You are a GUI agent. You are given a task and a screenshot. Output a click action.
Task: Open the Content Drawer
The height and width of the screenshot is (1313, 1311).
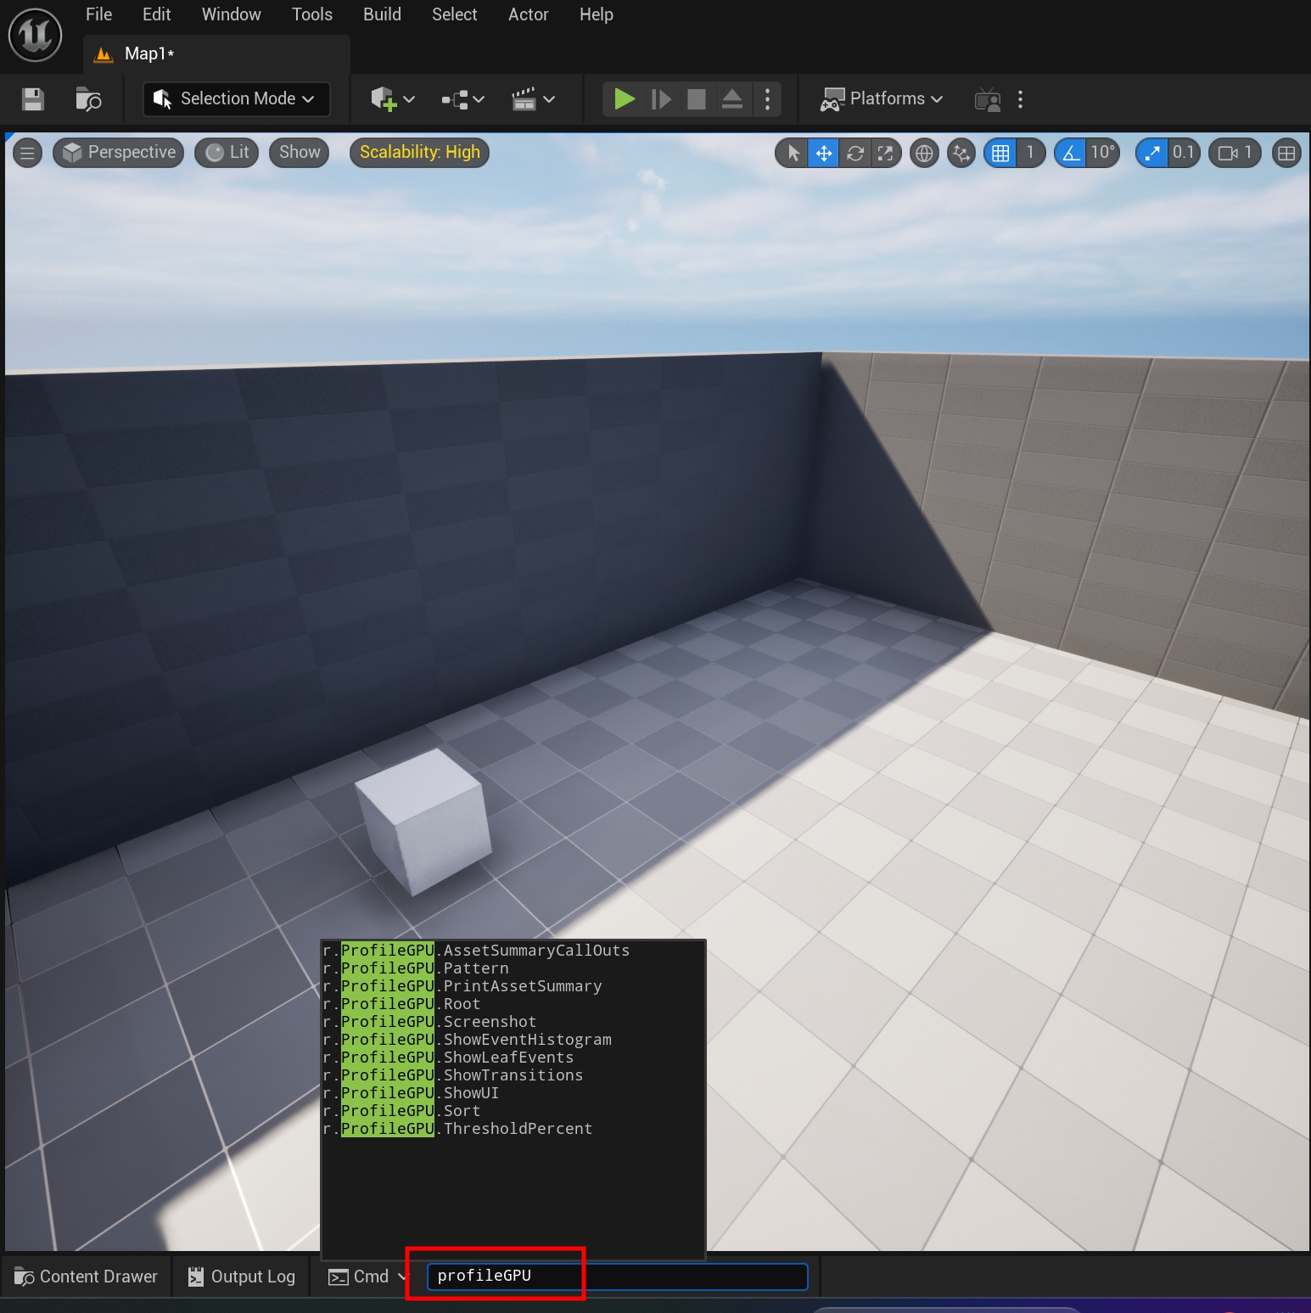[86, 1277]
